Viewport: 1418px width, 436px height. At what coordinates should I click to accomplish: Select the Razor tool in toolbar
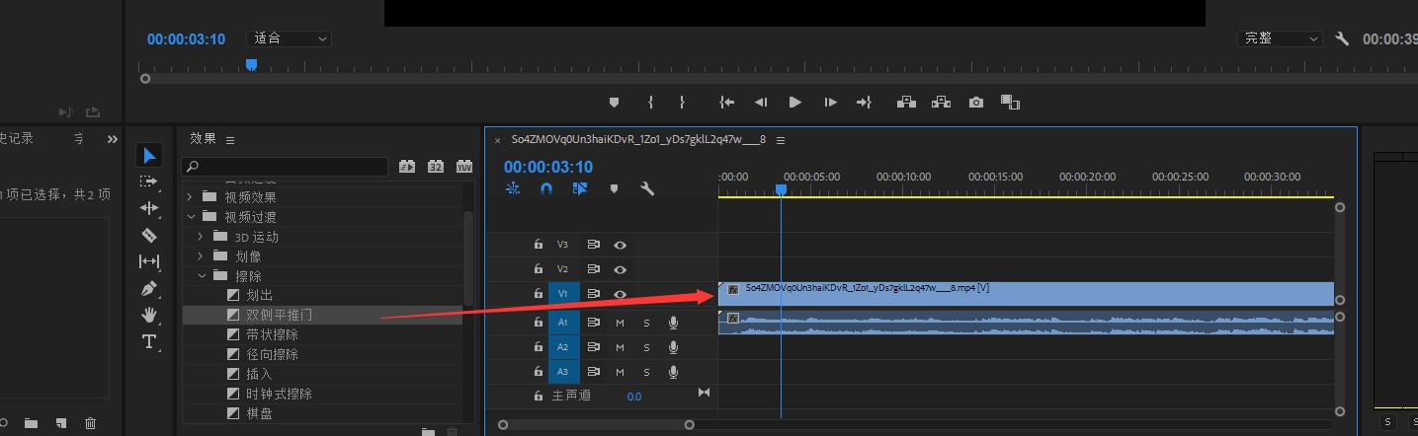[149, 235]
